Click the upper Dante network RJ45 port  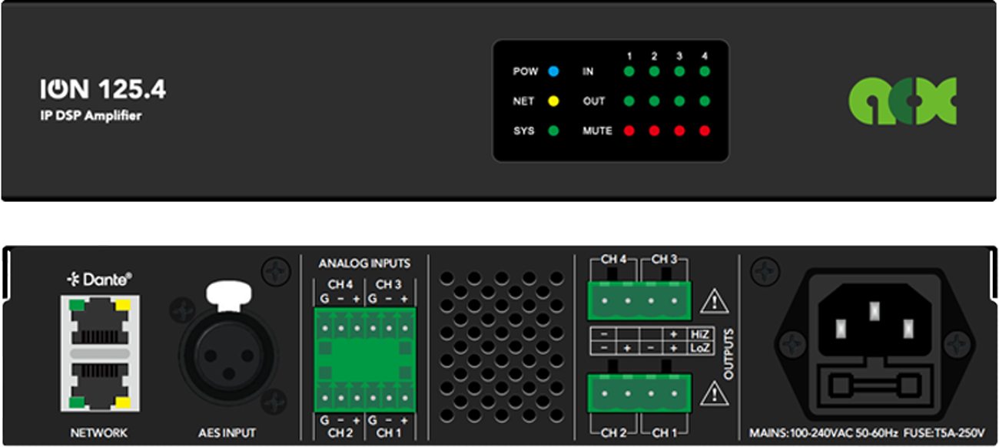point(99,323)
